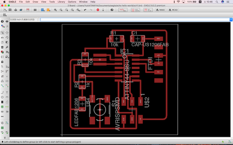This screenshot has width=233, height=145.
Task: Launch the Autorouter tool
Action: 7,123
